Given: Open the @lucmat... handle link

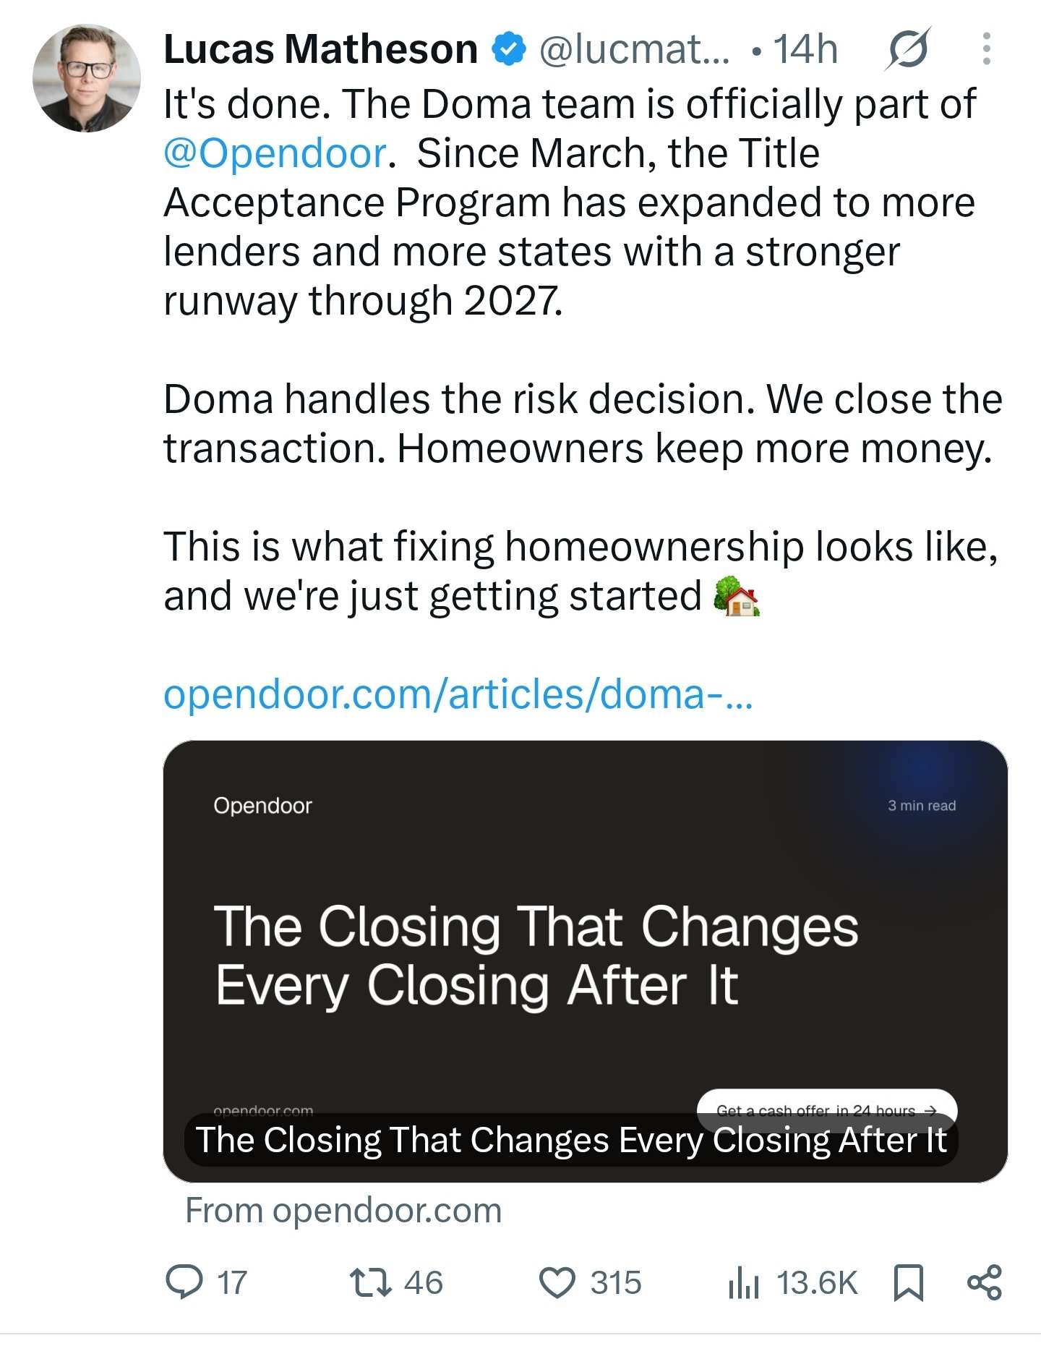Looking at the screenshot, I should tap(635, 49).
